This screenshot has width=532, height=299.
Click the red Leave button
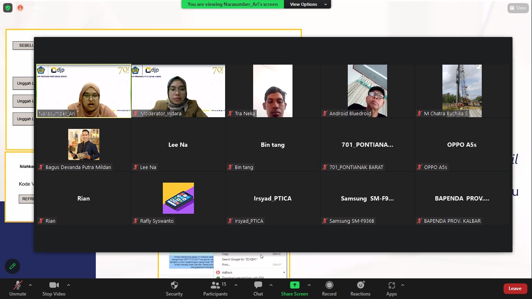(514, 288)
